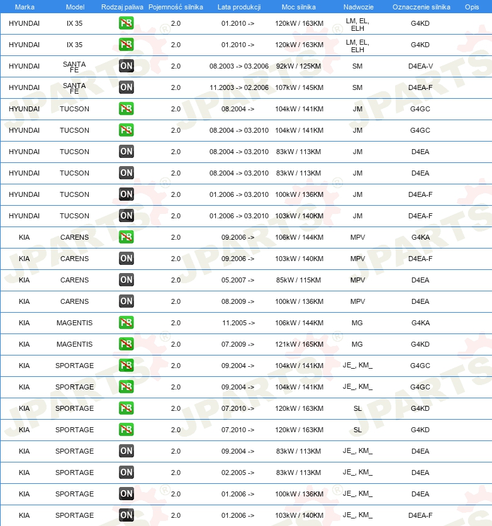This screenshot has width=492, height=526.
Task: Click the Nadwozie column header
Action: coord(358,7)
